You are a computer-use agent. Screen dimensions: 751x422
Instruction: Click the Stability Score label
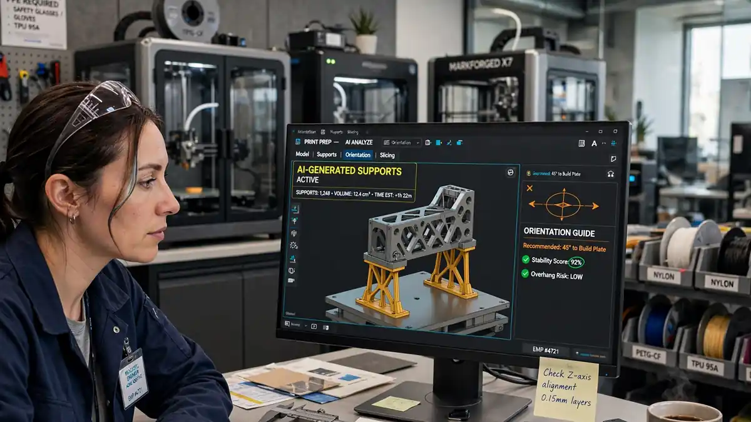[549, 260]
